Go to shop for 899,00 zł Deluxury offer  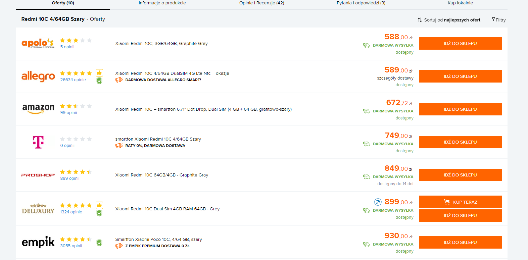[x=460, y=215]
